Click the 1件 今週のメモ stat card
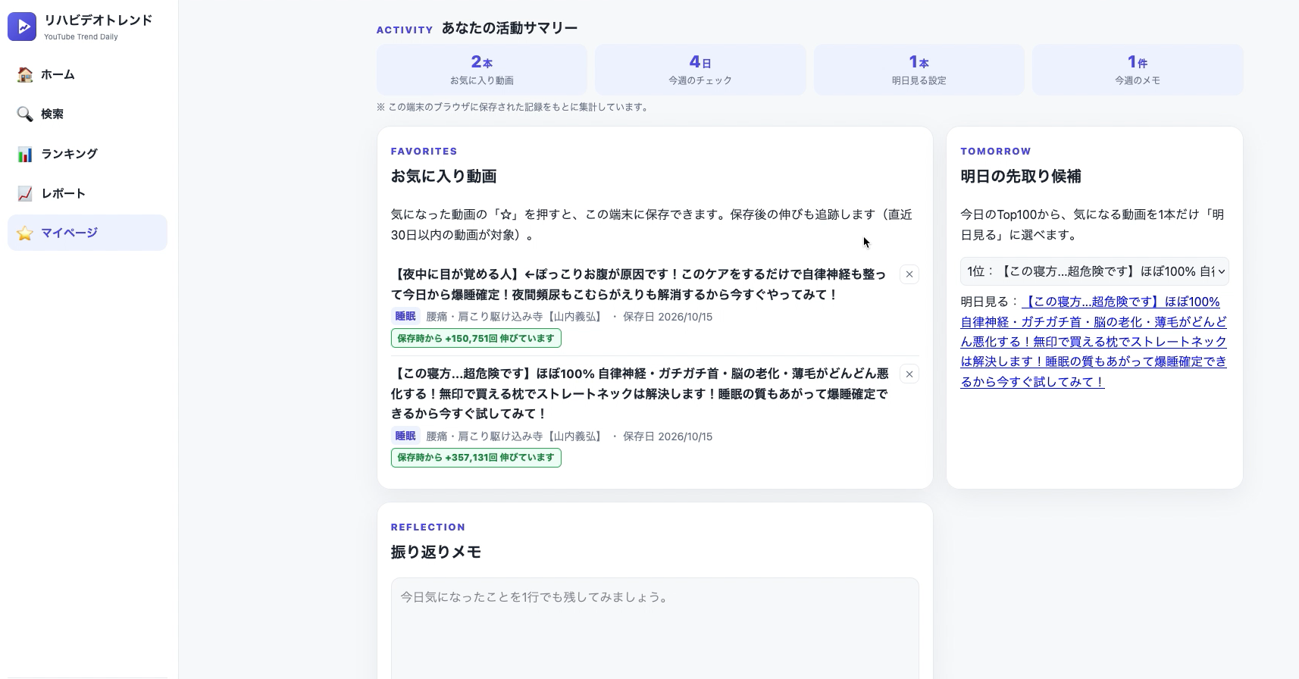1299x679 pixels. (1138, 70)
